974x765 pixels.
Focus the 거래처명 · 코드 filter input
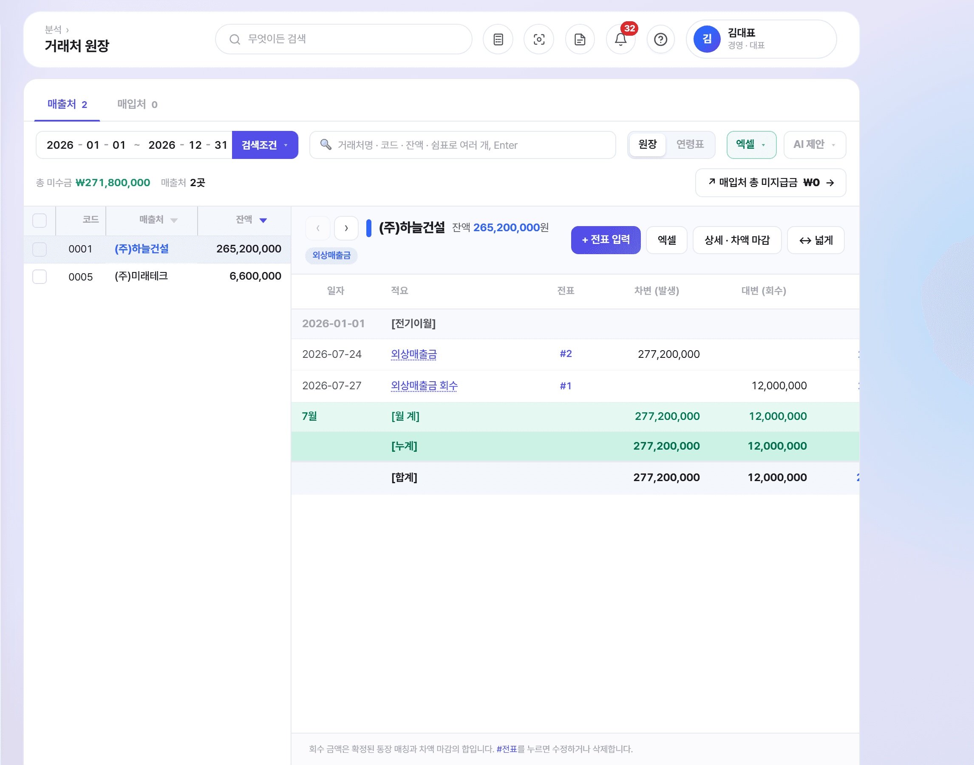click(x=463, y=144)
